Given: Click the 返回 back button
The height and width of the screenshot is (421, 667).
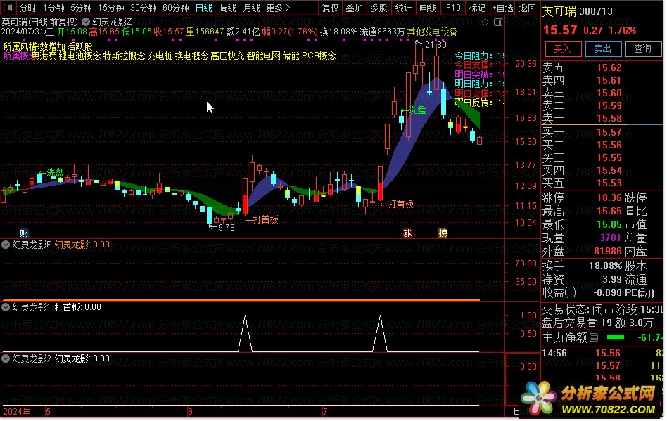Looking at the screenshot, I should coord(528,8).
